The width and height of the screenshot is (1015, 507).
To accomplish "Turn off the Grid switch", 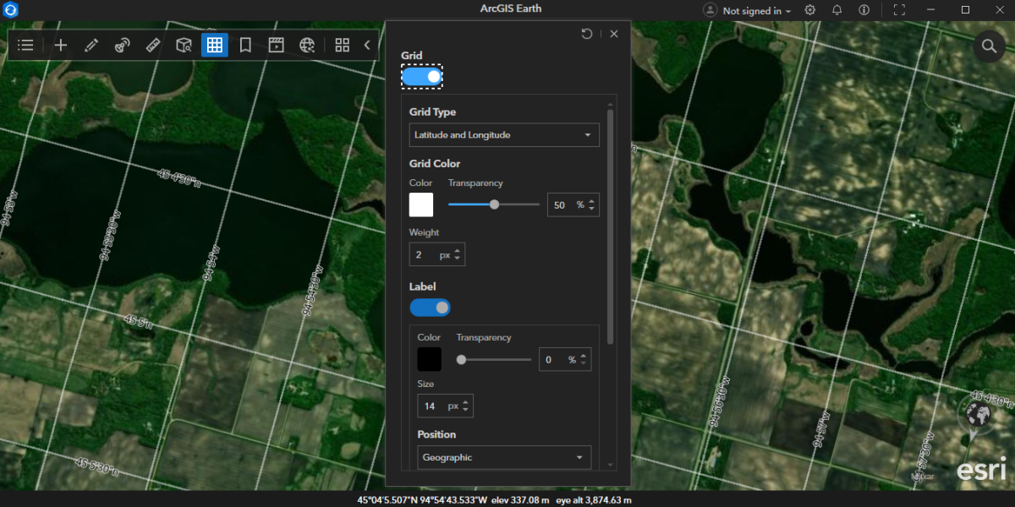I will pyautogui.click(x=421, y=77).
